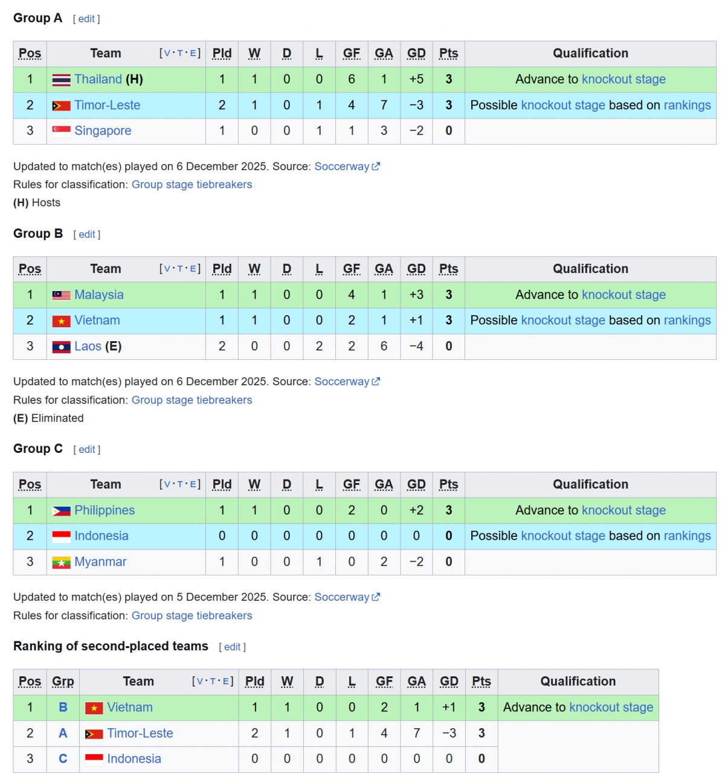The image size is (725, 782).
Task: Open the Soccerway source link under Group B
Action: point(341,382)
